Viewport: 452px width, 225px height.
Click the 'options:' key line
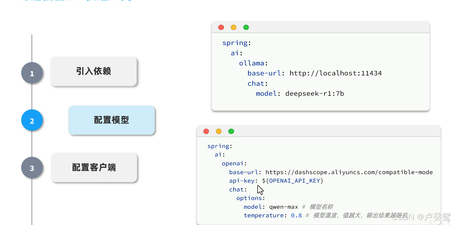pyautogui.click(x=251, y=198)
